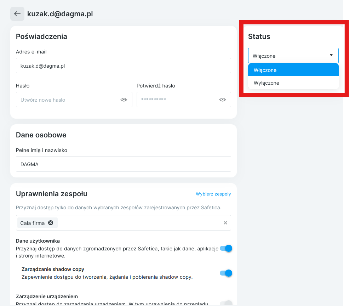Click the Adres e-mail input field
The image size is (349, 306).
(x=123, y=66)
